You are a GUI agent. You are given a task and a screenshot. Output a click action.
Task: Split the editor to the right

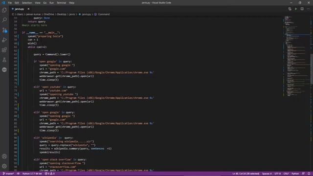coord(302,9)
